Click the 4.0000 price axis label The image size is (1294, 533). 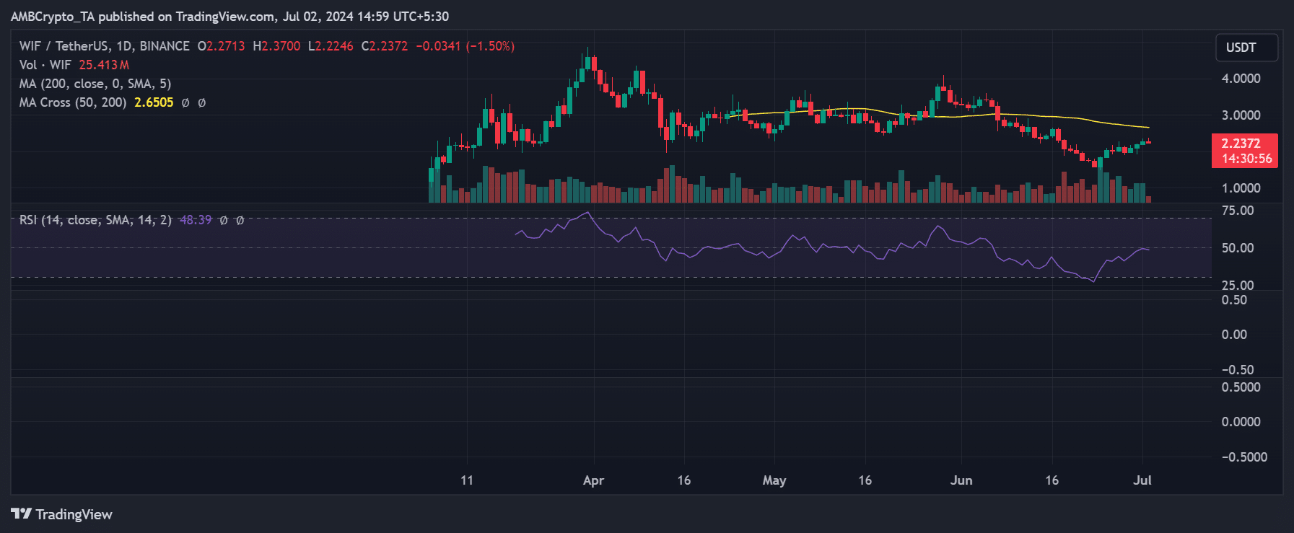tap(1241, 79)
